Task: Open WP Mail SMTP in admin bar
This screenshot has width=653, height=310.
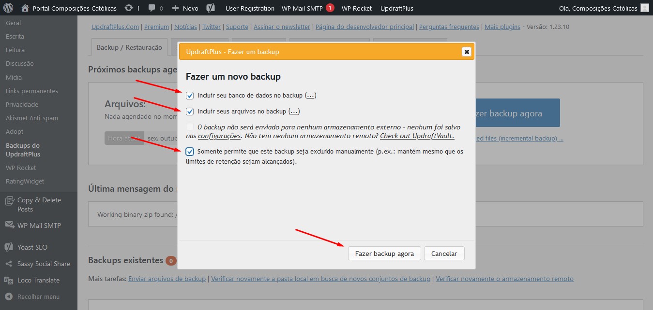Action: [x=302, y=8]
